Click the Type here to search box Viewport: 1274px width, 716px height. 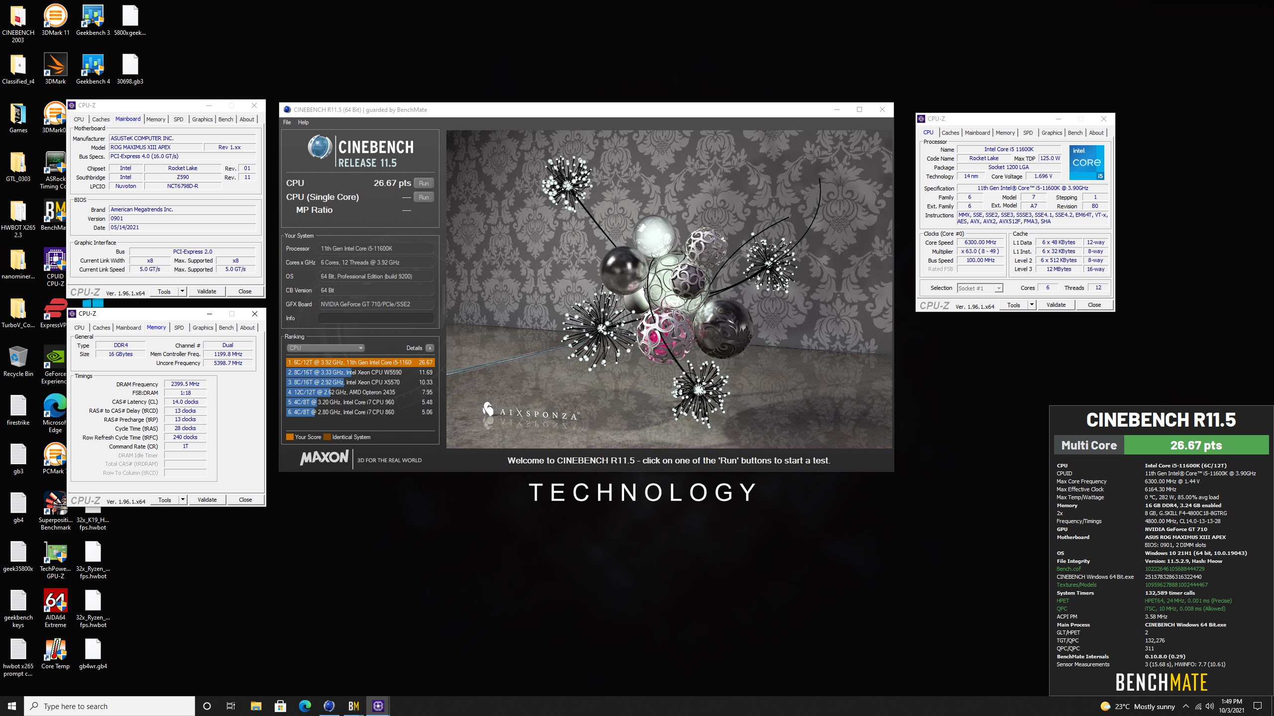point(109,706)
